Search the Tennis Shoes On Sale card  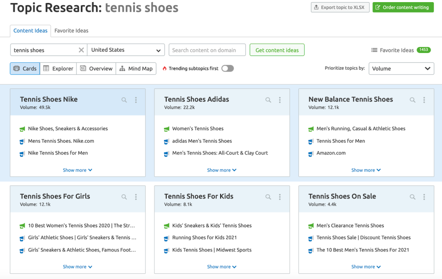(412, 197)
